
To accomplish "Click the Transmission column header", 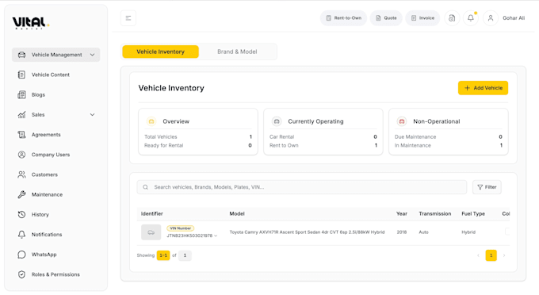I will point(435,213).
